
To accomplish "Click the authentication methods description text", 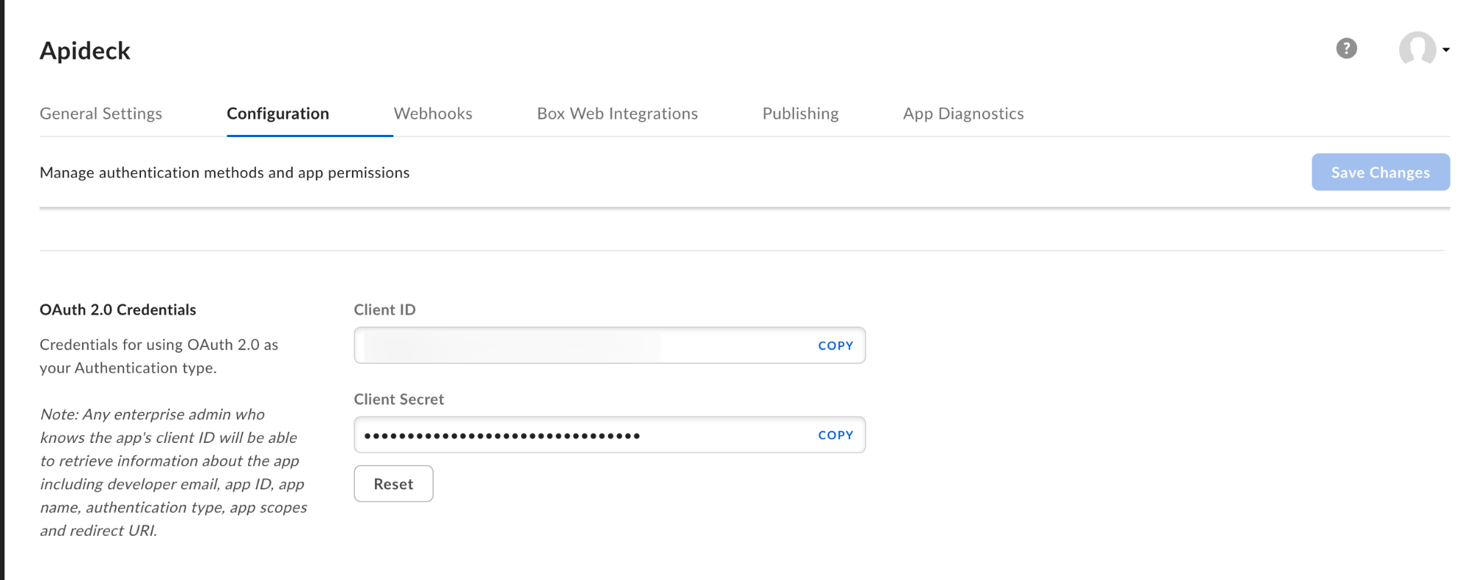I will pos(224,172).
